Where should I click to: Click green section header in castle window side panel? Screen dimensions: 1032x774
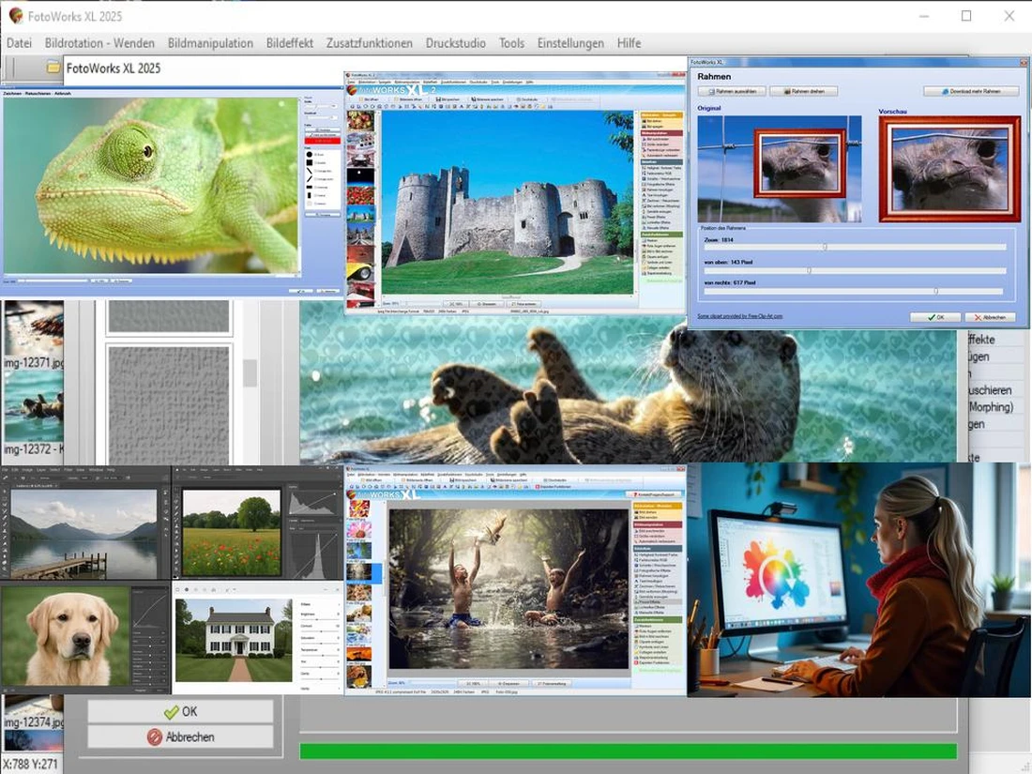tap(661, 235)
